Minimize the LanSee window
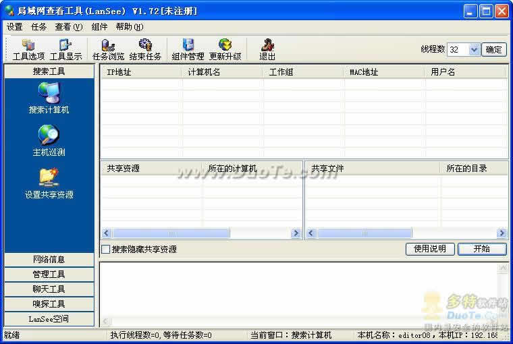Viewport: 513px width, 344px height. coord(470,11)
